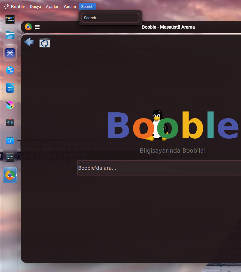Screen dimensions: 241x272
Task: Click the blue back arrow
Action: tap(29, 42)
